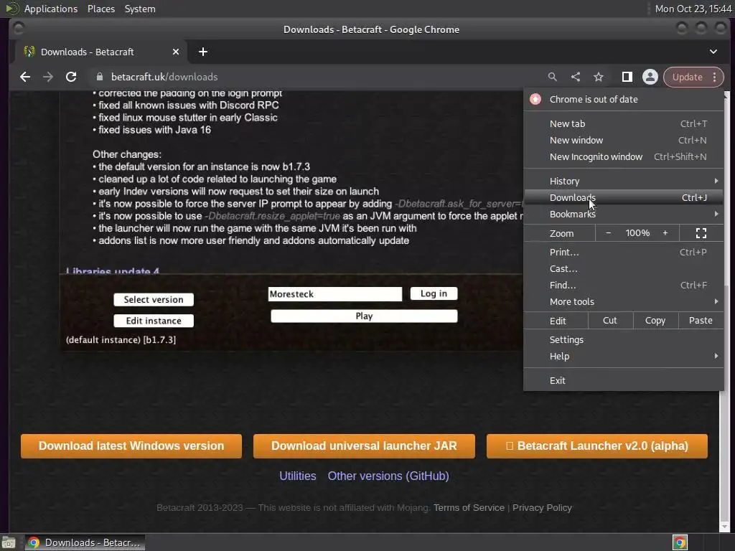
Task: Expand the More tools submenu
Action: pyautogui.click(x=624, y=302)
